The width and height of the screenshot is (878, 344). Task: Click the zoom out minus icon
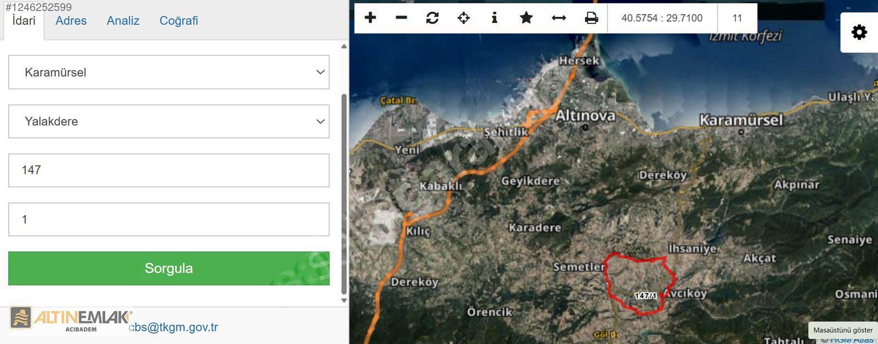[401, 18]
